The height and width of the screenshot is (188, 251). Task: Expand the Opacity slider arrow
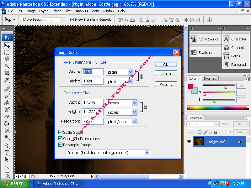[x=246, y=124]
